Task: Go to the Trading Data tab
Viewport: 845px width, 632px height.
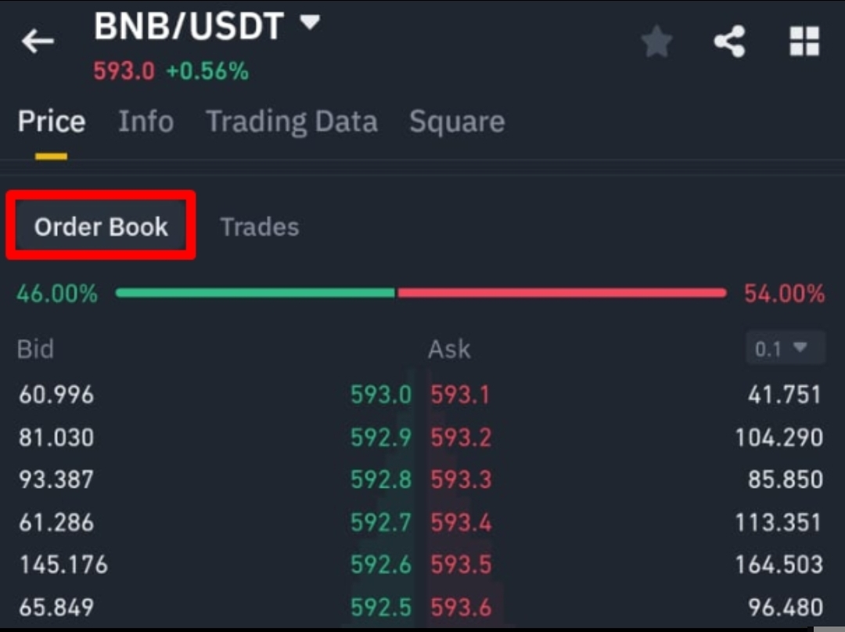Action: 291,121
